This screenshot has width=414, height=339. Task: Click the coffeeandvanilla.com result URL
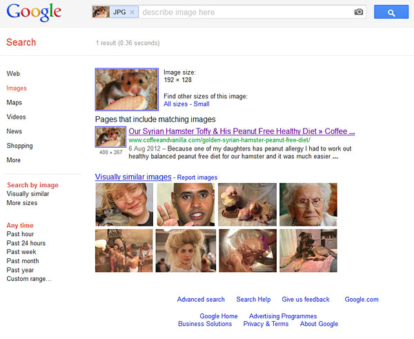click(x=219, y=140)
